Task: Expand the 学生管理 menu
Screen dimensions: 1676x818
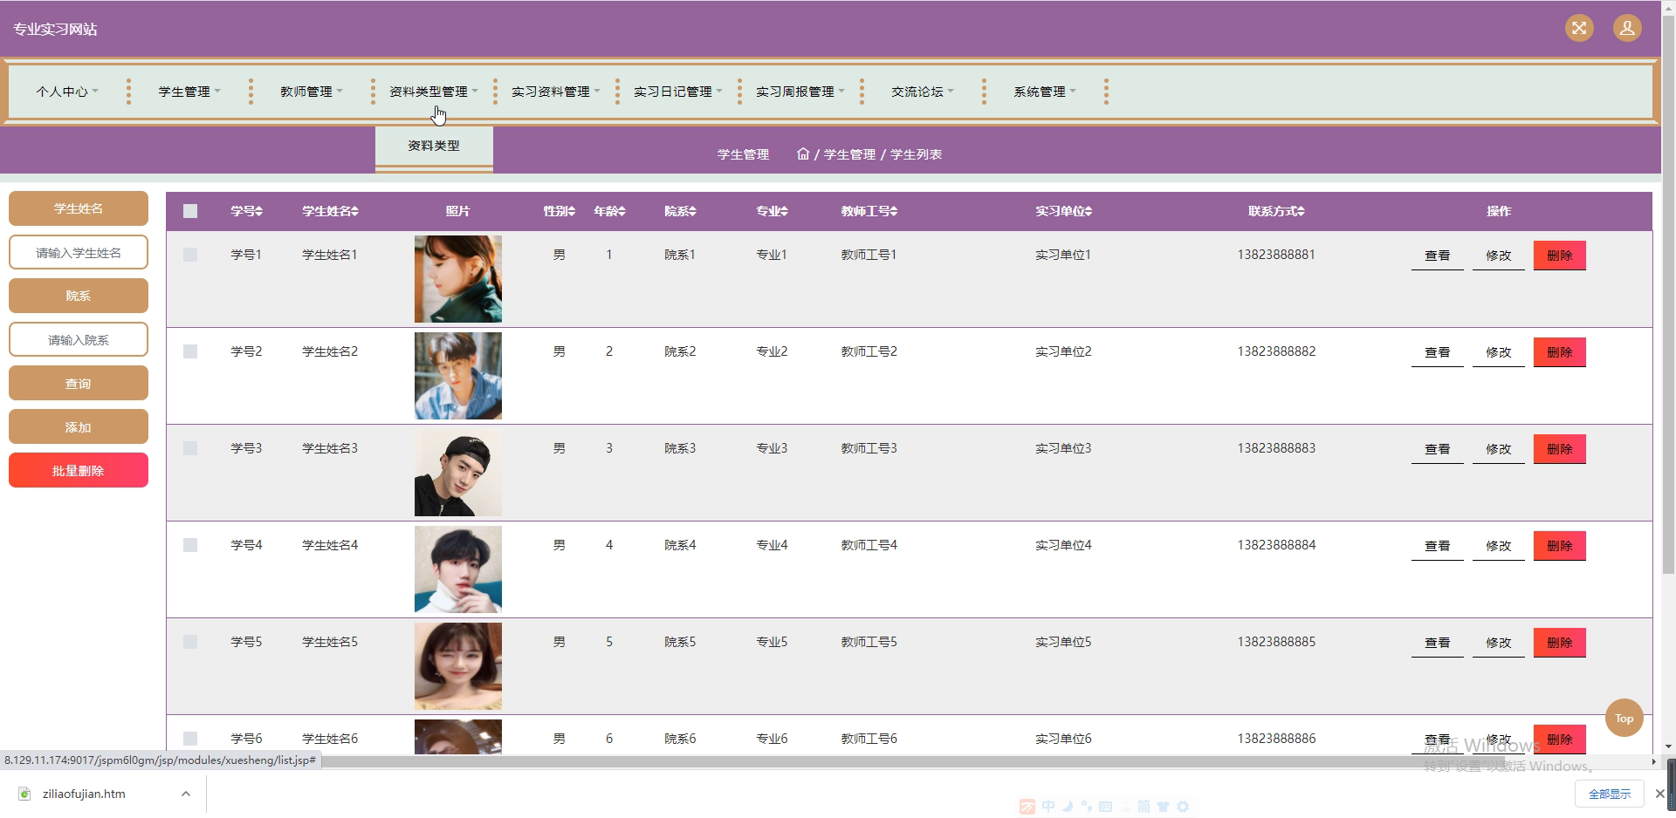Action: pos(189,92)
